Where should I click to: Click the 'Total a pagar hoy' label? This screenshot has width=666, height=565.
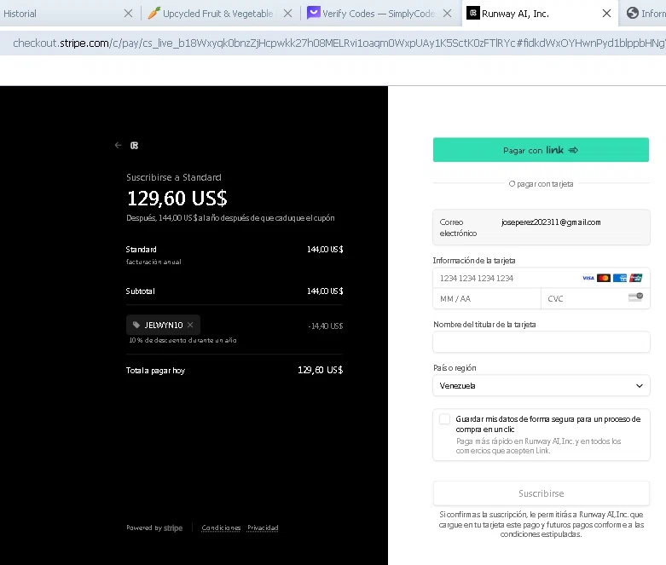click(x=155, y=370)
